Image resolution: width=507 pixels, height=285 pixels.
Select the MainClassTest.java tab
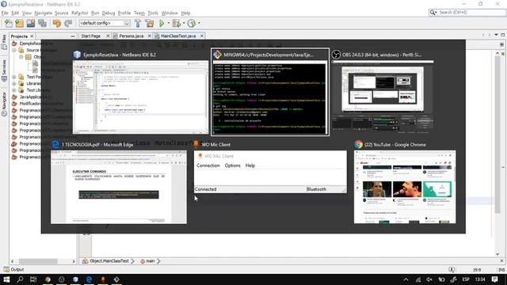[x=178, y=36]
